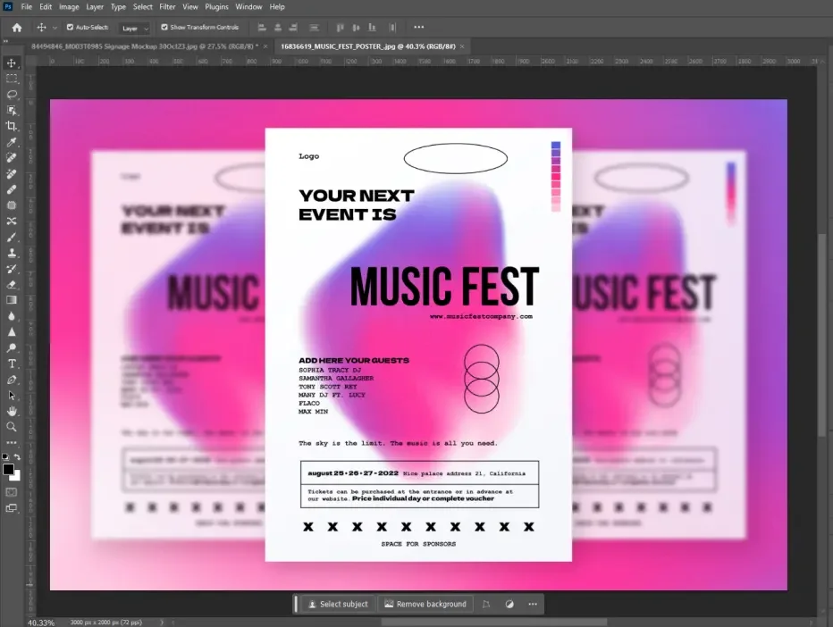Expand the Move tool preset picker arrow
This screenshot has width=833, height=627.
point(55,29)
